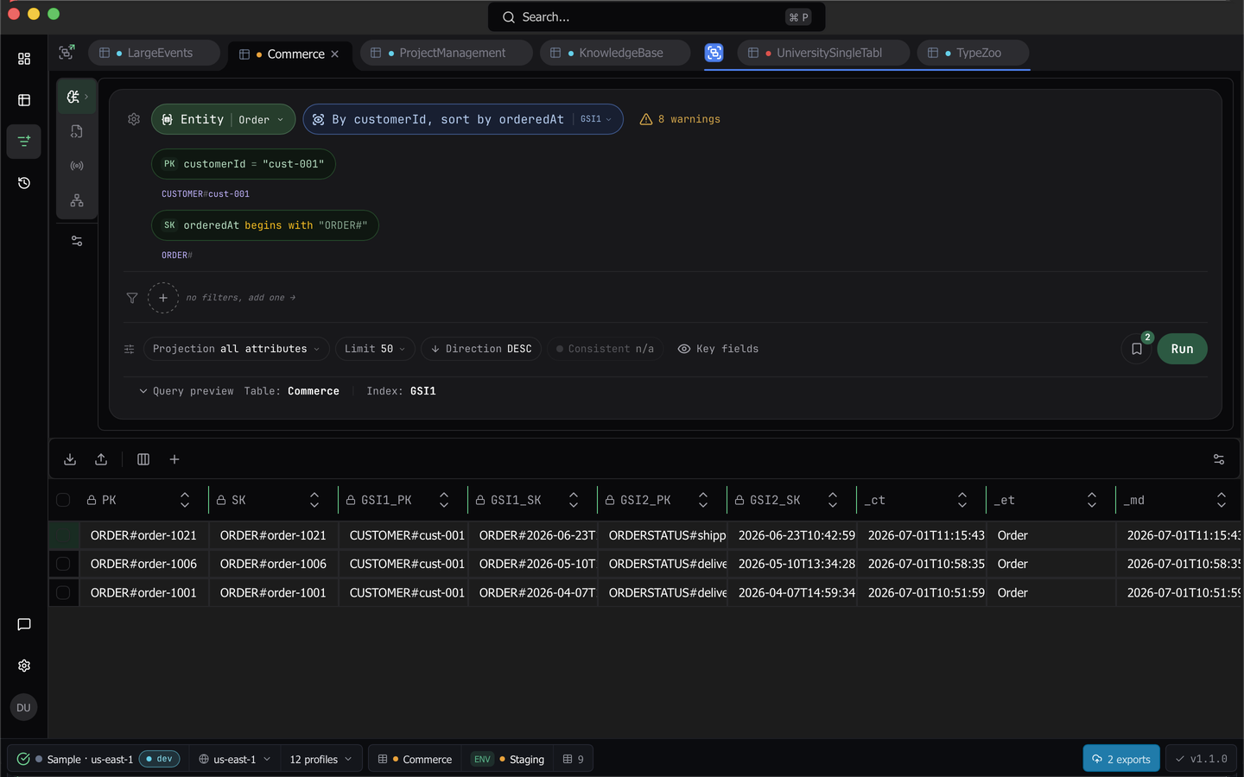Switch to the ProjectManagement tab
1244x777 pixels.
(446, 53)
